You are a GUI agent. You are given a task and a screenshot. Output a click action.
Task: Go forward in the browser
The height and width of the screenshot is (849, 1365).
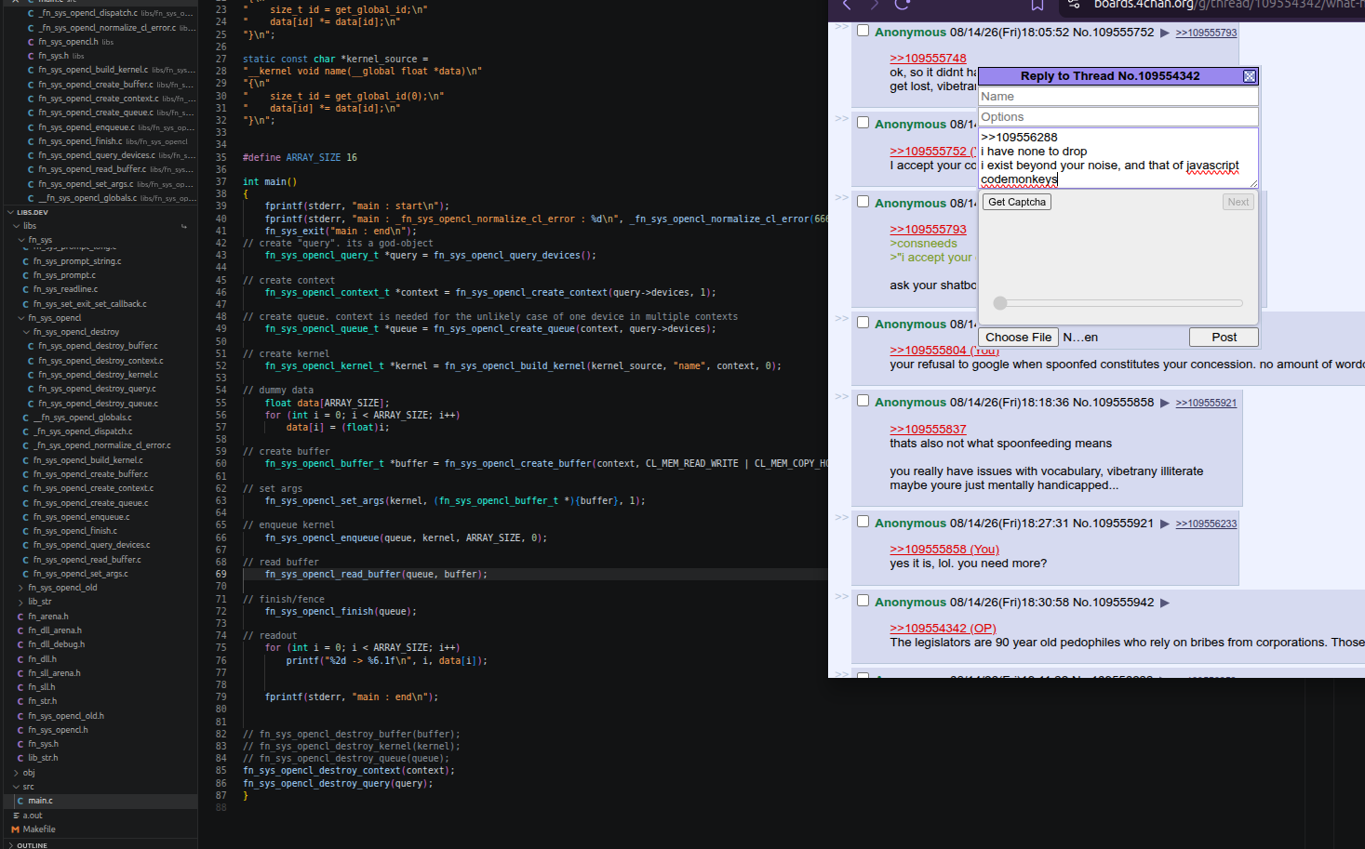(874, 5)
